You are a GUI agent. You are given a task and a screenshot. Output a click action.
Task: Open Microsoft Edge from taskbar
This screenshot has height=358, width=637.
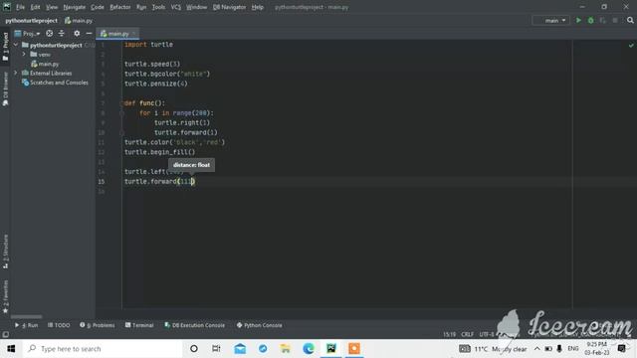click(x=309, y=349)
